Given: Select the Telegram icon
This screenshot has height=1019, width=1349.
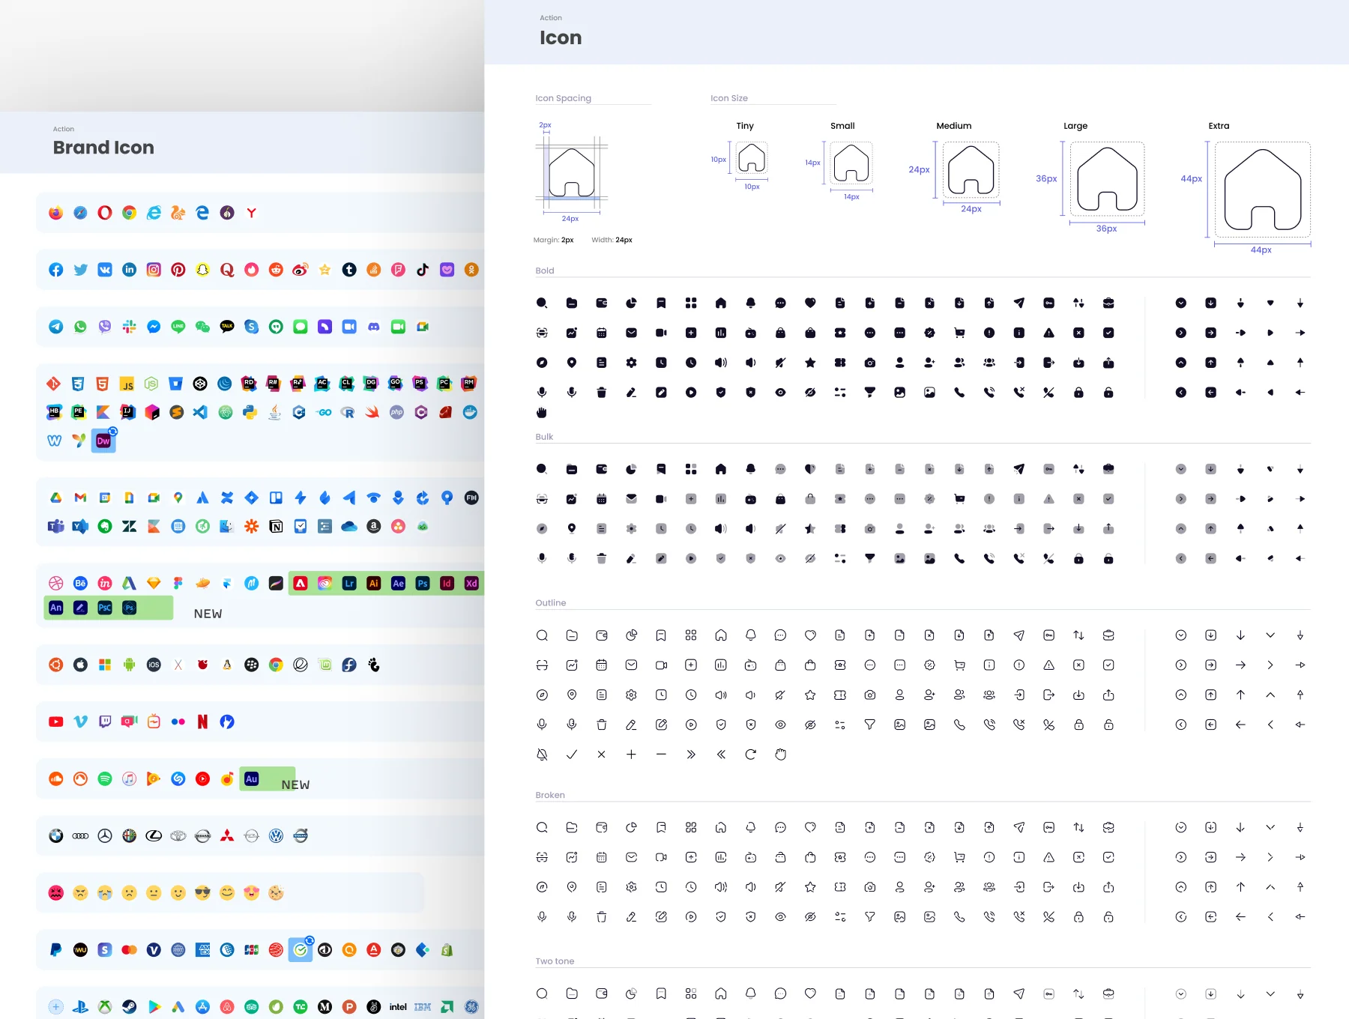Looking at the screenshot, I should point(56,327).
